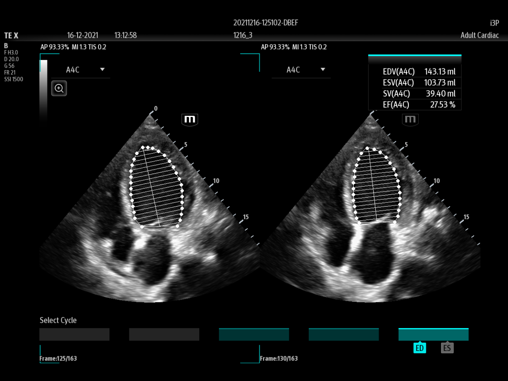Screen dimensions: 508x381
Task: Click the magnifier zoom icon
Action: click(59, 88)
